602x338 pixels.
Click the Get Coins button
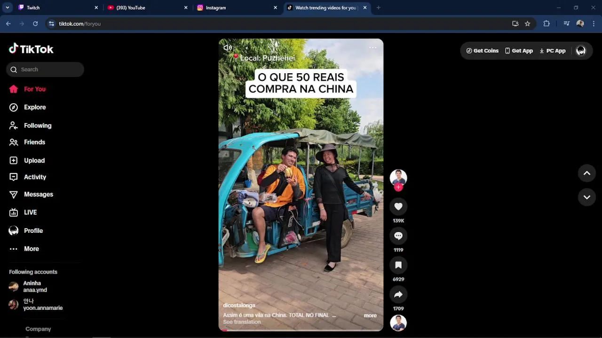pyautogui.click(x=483, y=51)
